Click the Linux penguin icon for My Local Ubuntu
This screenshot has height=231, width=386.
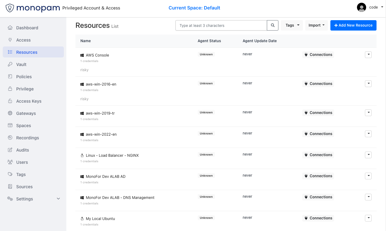click(x=82, y=219)
